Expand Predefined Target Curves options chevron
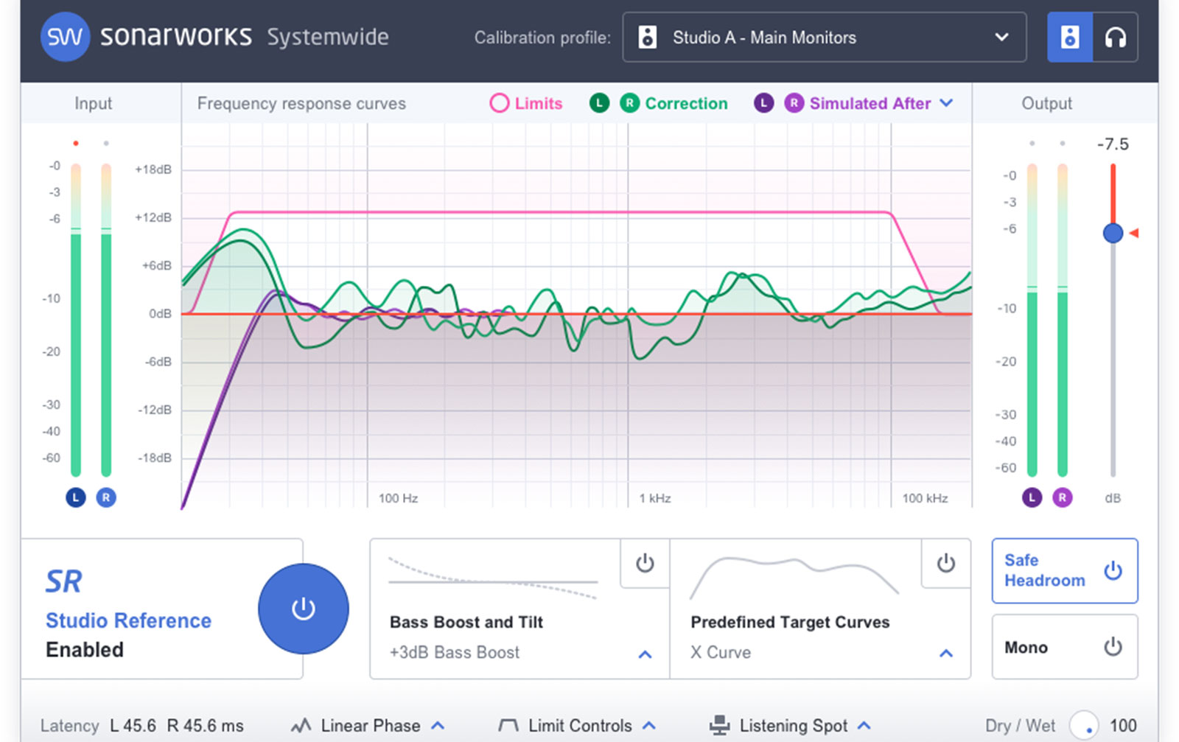1179x742 pixels. tap(946, 654)
